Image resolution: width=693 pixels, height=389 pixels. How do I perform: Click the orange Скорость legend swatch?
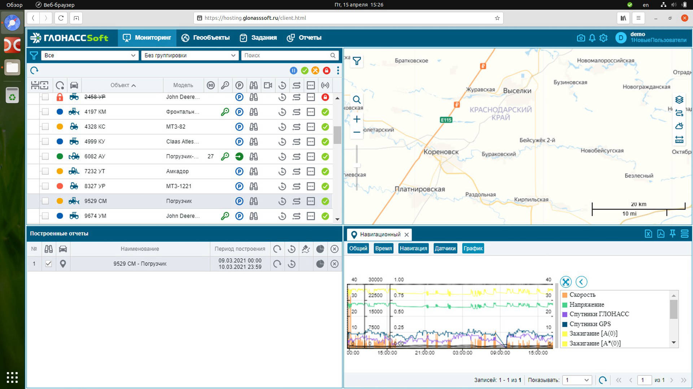coord(565,295)
